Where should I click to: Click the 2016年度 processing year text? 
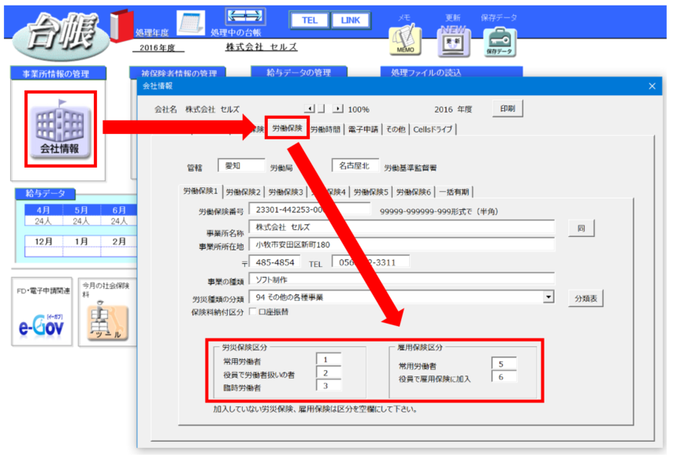click(157, 47)
